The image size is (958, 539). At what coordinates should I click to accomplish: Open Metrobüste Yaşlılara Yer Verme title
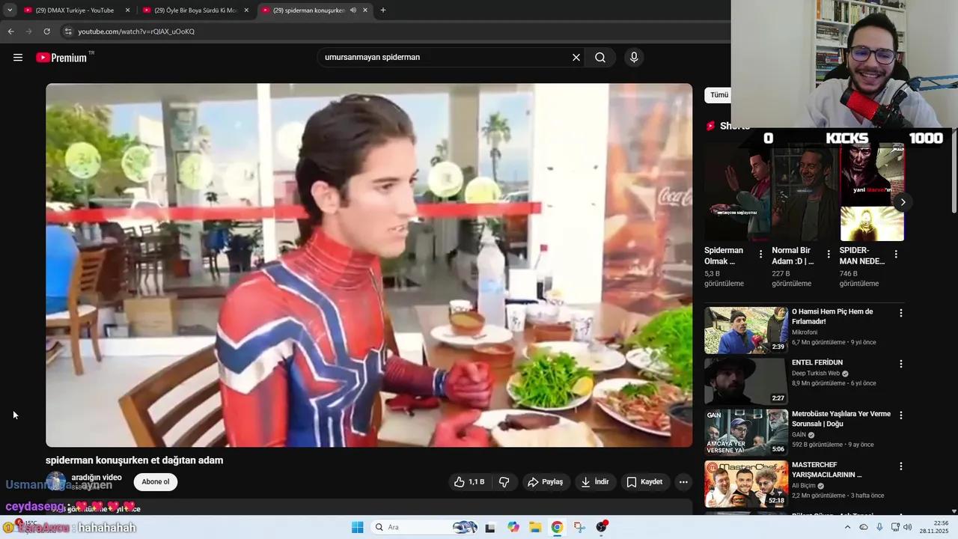point(841,419)
